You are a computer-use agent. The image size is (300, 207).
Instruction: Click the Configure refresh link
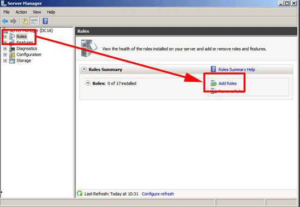tap(158, 194)
